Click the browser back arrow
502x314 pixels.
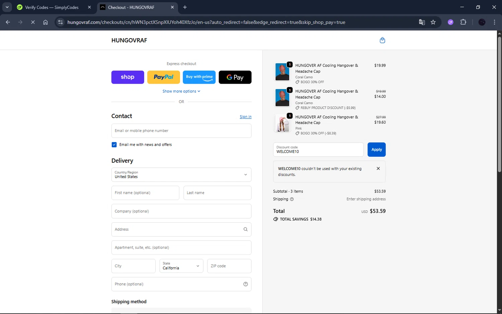point(8,22)
